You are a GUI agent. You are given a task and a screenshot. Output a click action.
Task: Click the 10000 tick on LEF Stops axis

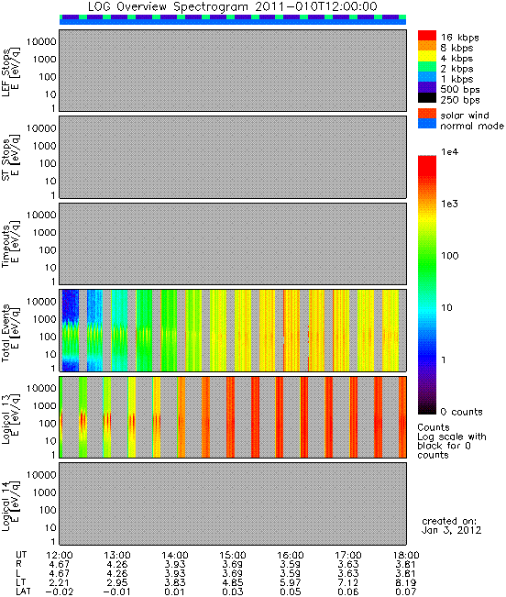click(41, 41)
